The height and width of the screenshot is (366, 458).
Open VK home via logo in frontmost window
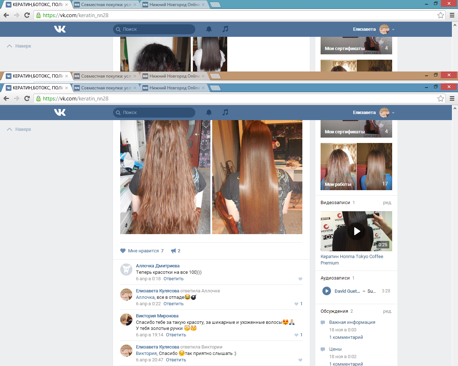(x=60, y=113)
